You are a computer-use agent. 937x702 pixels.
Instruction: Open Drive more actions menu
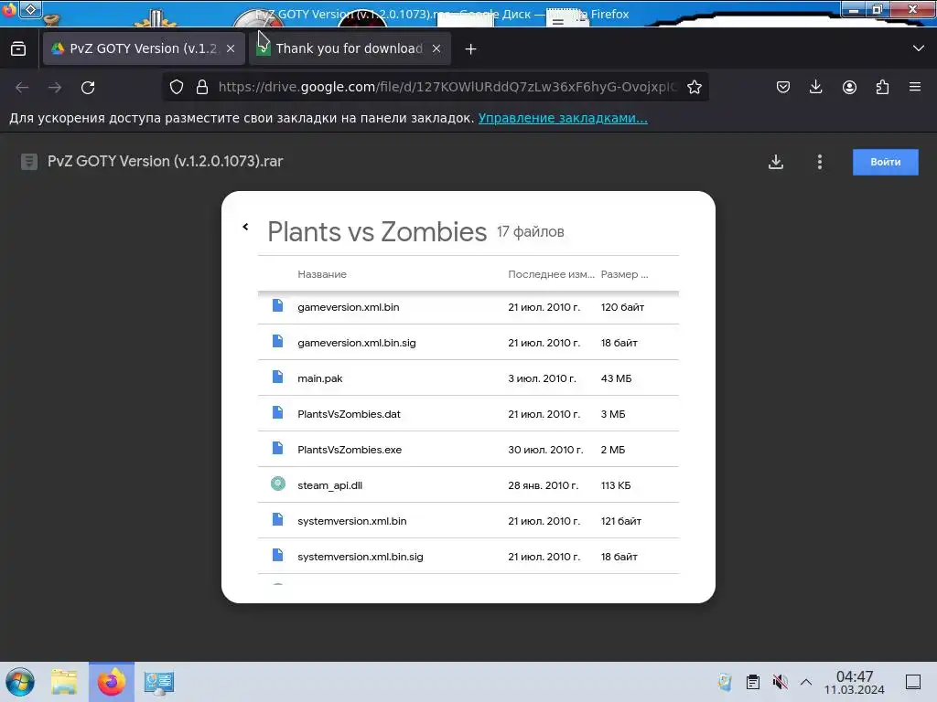point(819,162)
